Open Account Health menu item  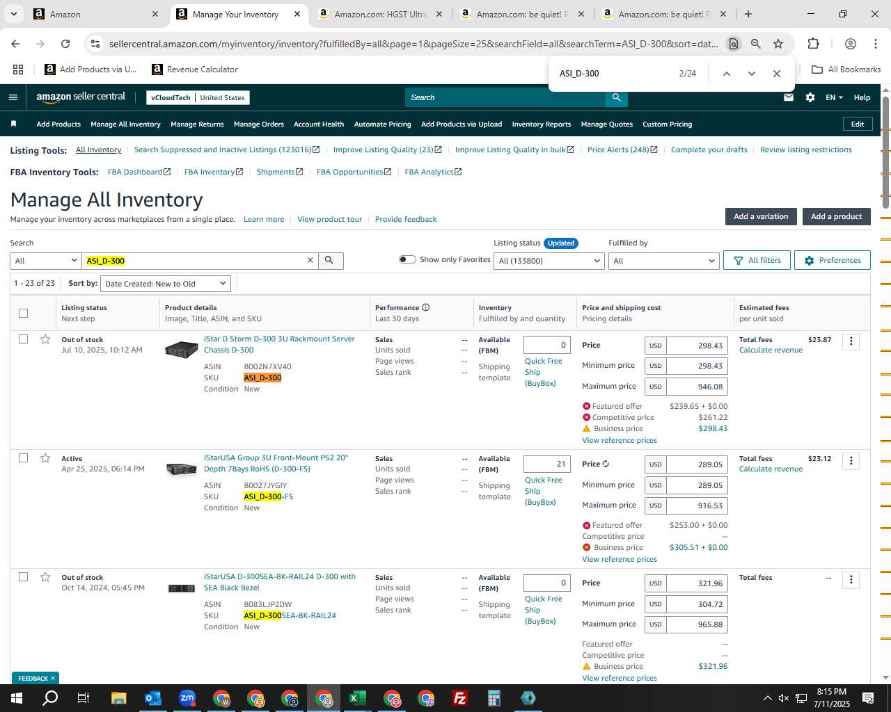pyautogui.click(x=319, y=124)
